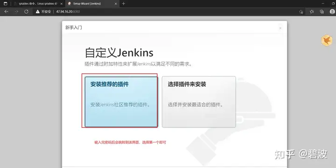The image size is (336, 168).
Task: Go back to the previous page
Action: (6, 12)
